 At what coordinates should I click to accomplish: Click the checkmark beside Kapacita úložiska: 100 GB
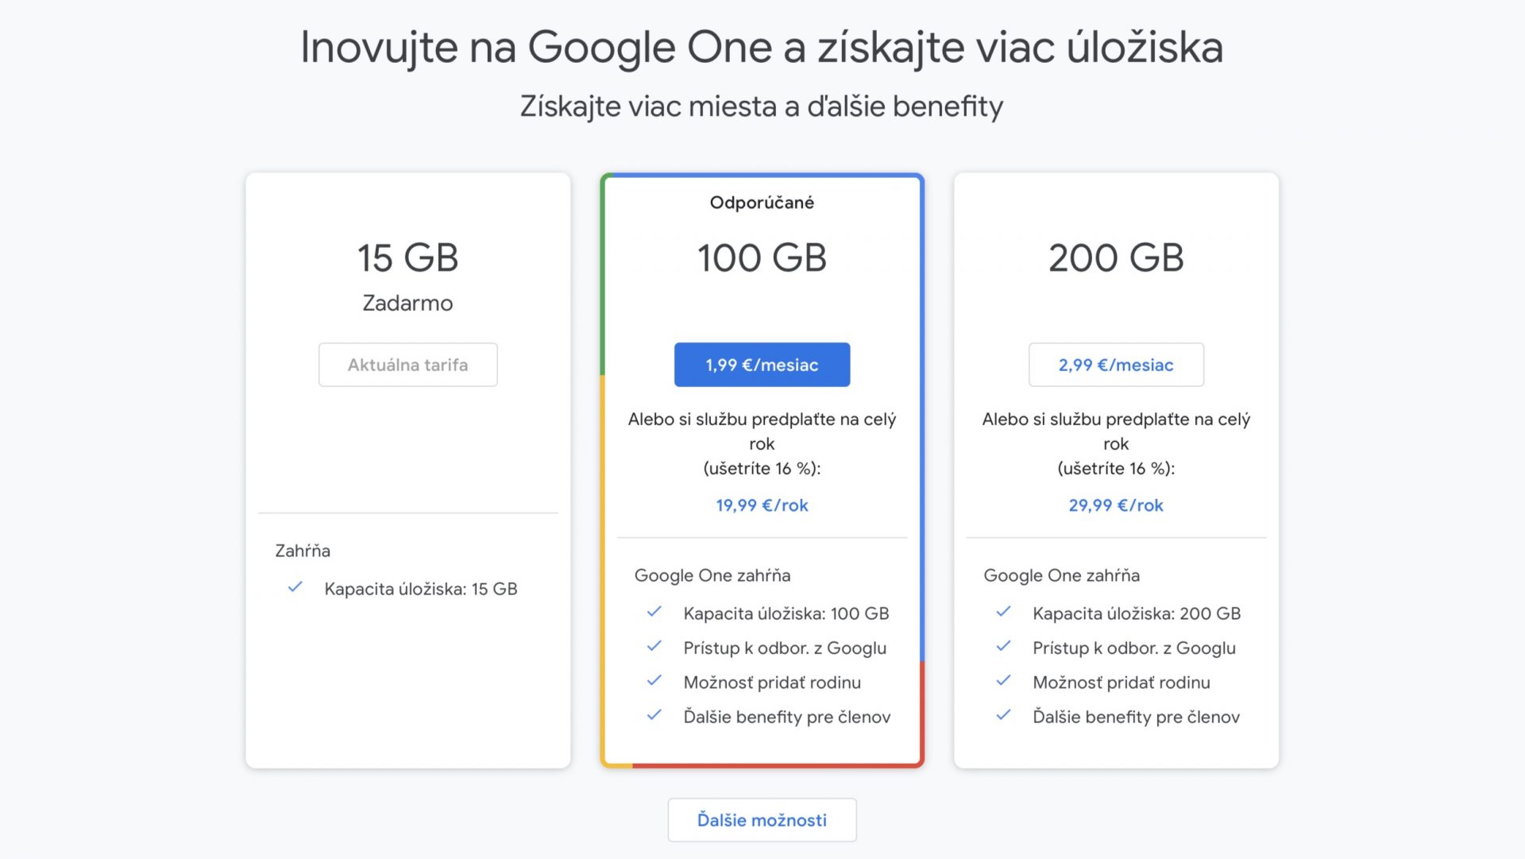(654, 612)
